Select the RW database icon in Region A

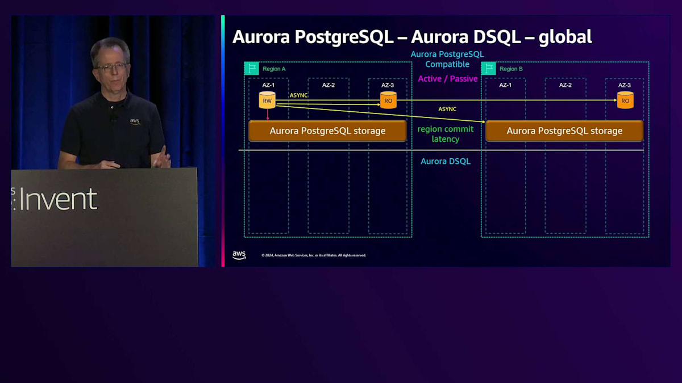(x=267, y=100)
